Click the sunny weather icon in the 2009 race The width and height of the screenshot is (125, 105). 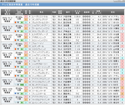pyautogui.click(x=15, y=76)
